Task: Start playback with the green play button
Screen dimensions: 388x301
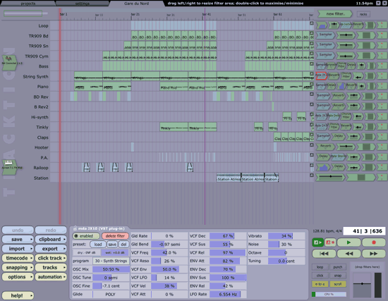Action: click(x=348, y=242)
